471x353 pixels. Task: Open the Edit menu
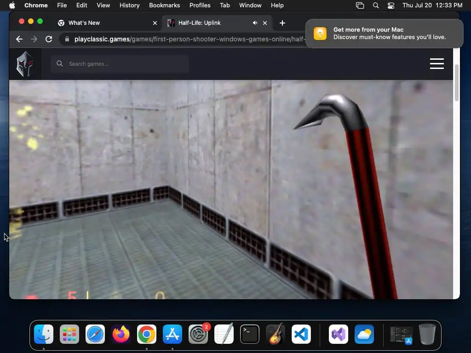pos(82,5)
